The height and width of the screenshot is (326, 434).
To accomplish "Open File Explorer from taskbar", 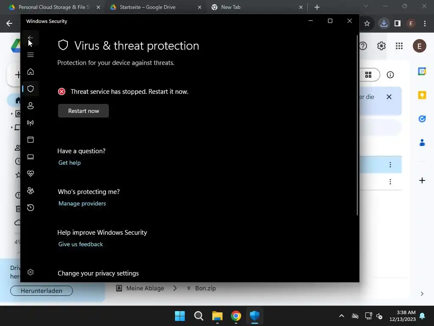I will tap(217, 316).
